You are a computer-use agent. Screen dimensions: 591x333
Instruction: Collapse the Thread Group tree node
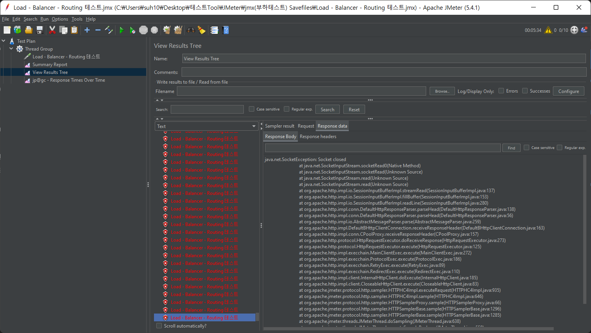coord(11,49)
